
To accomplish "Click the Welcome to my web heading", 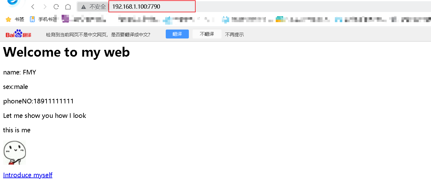I will tap(67, 52).
